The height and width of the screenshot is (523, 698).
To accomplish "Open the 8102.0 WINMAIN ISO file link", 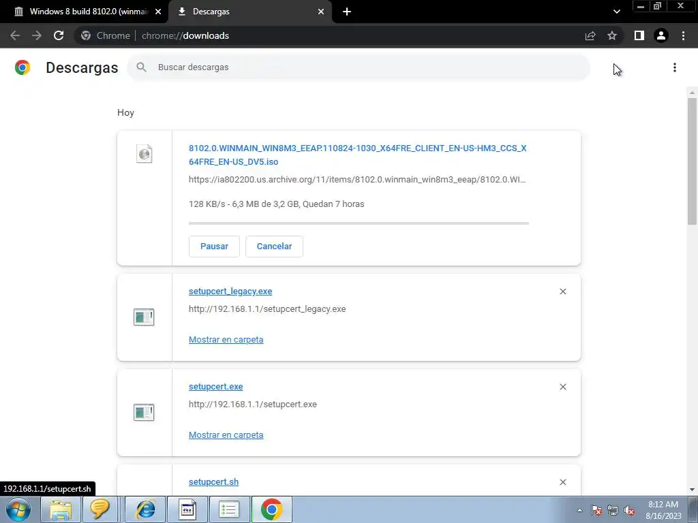I will click(x=357, y=155).
